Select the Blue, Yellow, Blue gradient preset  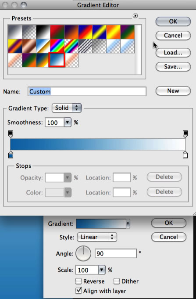(100, 32)
